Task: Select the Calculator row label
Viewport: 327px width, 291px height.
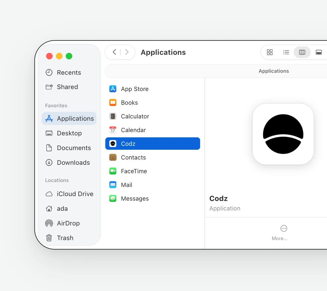Action: (135, 116)
